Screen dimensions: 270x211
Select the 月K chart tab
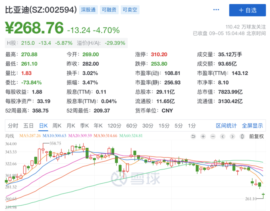click(71, 126)
